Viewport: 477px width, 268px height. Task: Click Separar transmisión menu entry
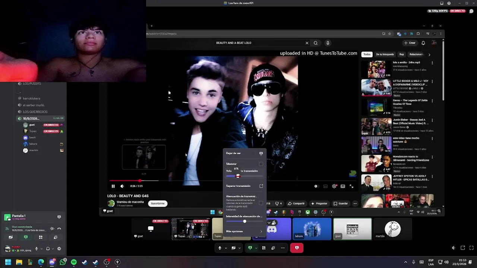click(244, 186)
